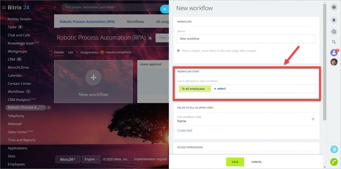The width and height of the screenshot is (341, 169).
Task: Click the green SAVE button
Action: click(x=235, y=162)
